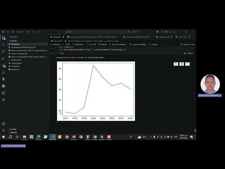This screenshot has width=225, height=169.
Task: Open the editor tab bar more actions
Action: [x=193, y=37]
